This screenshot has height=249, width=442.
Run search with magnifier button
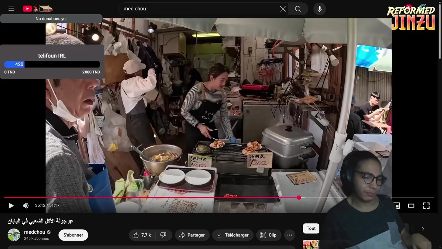tap(298, 9)
